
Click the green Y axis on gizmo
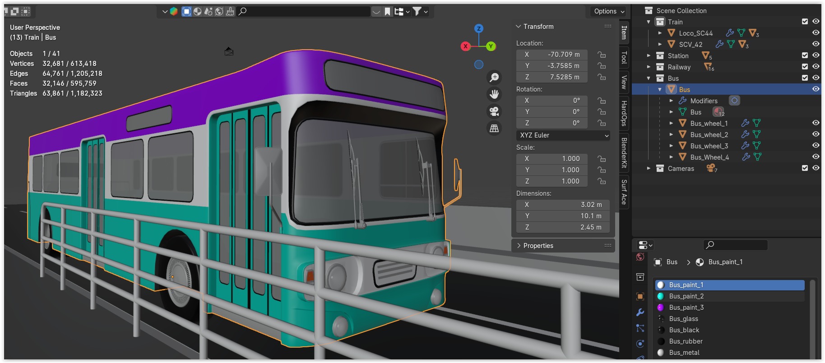click(x=491, y=46)
